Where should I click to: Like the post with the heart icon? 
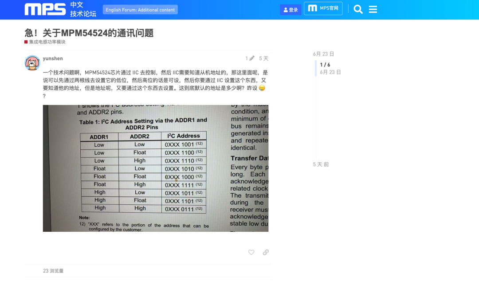251,252
